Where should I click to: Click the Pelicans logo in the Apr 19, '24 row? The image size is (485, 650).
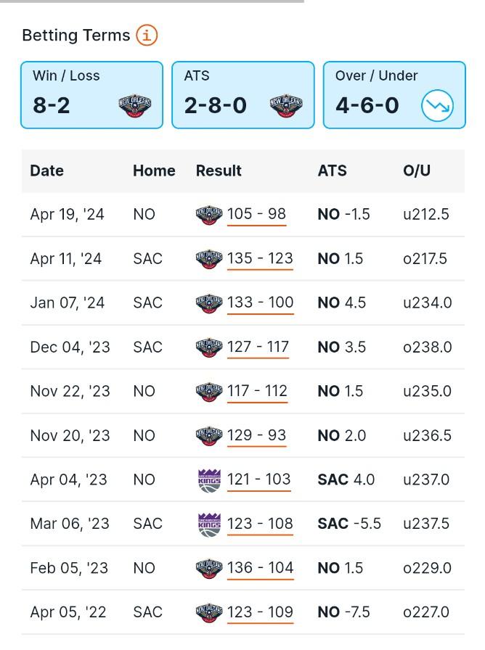(209, 215)
